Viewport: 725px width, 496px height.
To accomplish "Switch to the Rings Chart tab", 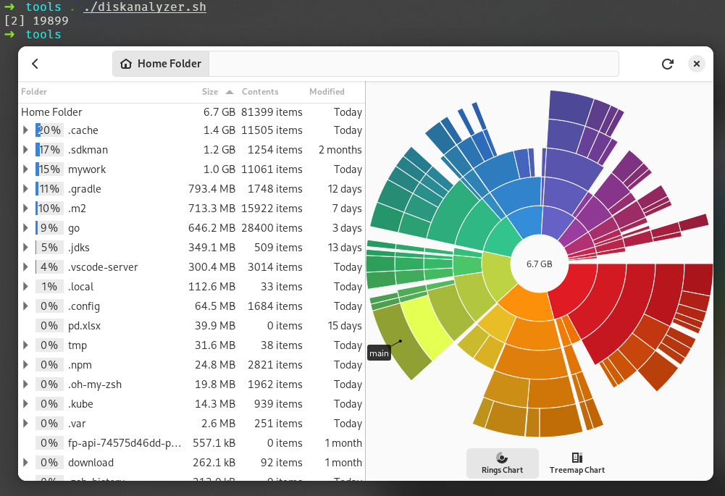I will (x=503, y=463).
